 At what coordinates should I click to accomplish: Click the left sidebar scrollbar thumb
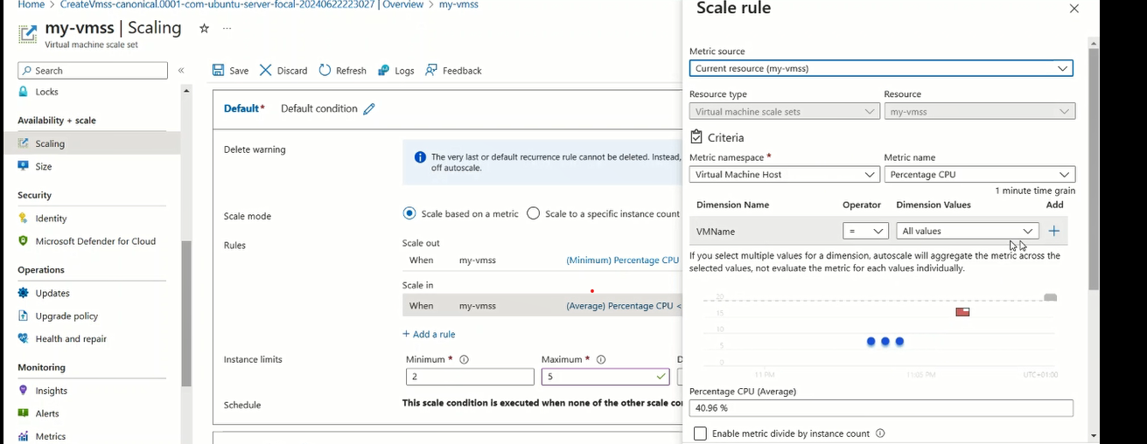[x=186, y=313]
